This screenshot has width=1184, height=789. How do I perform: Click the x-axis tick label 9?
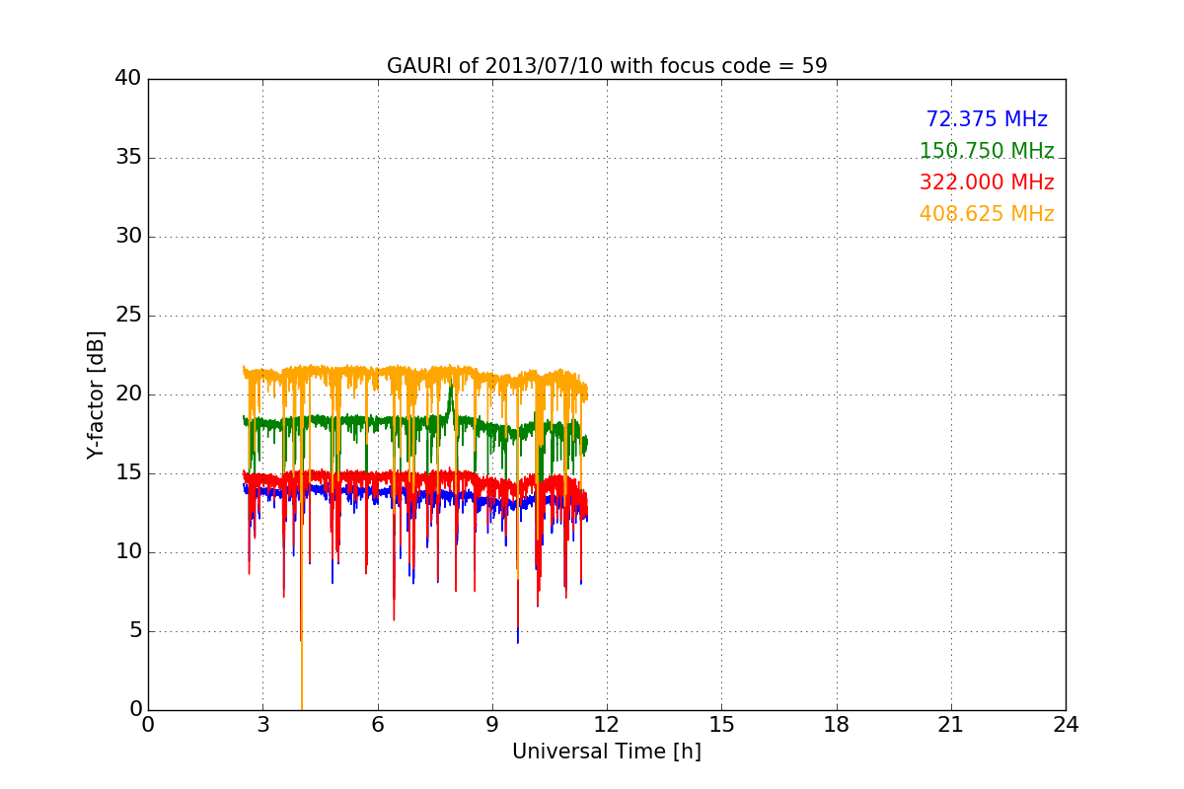pyautogui.click(x=492, y=724)
